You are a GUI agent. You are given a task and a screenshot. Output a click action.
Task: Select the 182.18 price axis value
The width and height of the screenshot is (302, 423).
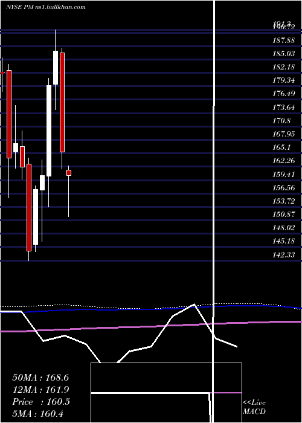(x=283, y=67)
